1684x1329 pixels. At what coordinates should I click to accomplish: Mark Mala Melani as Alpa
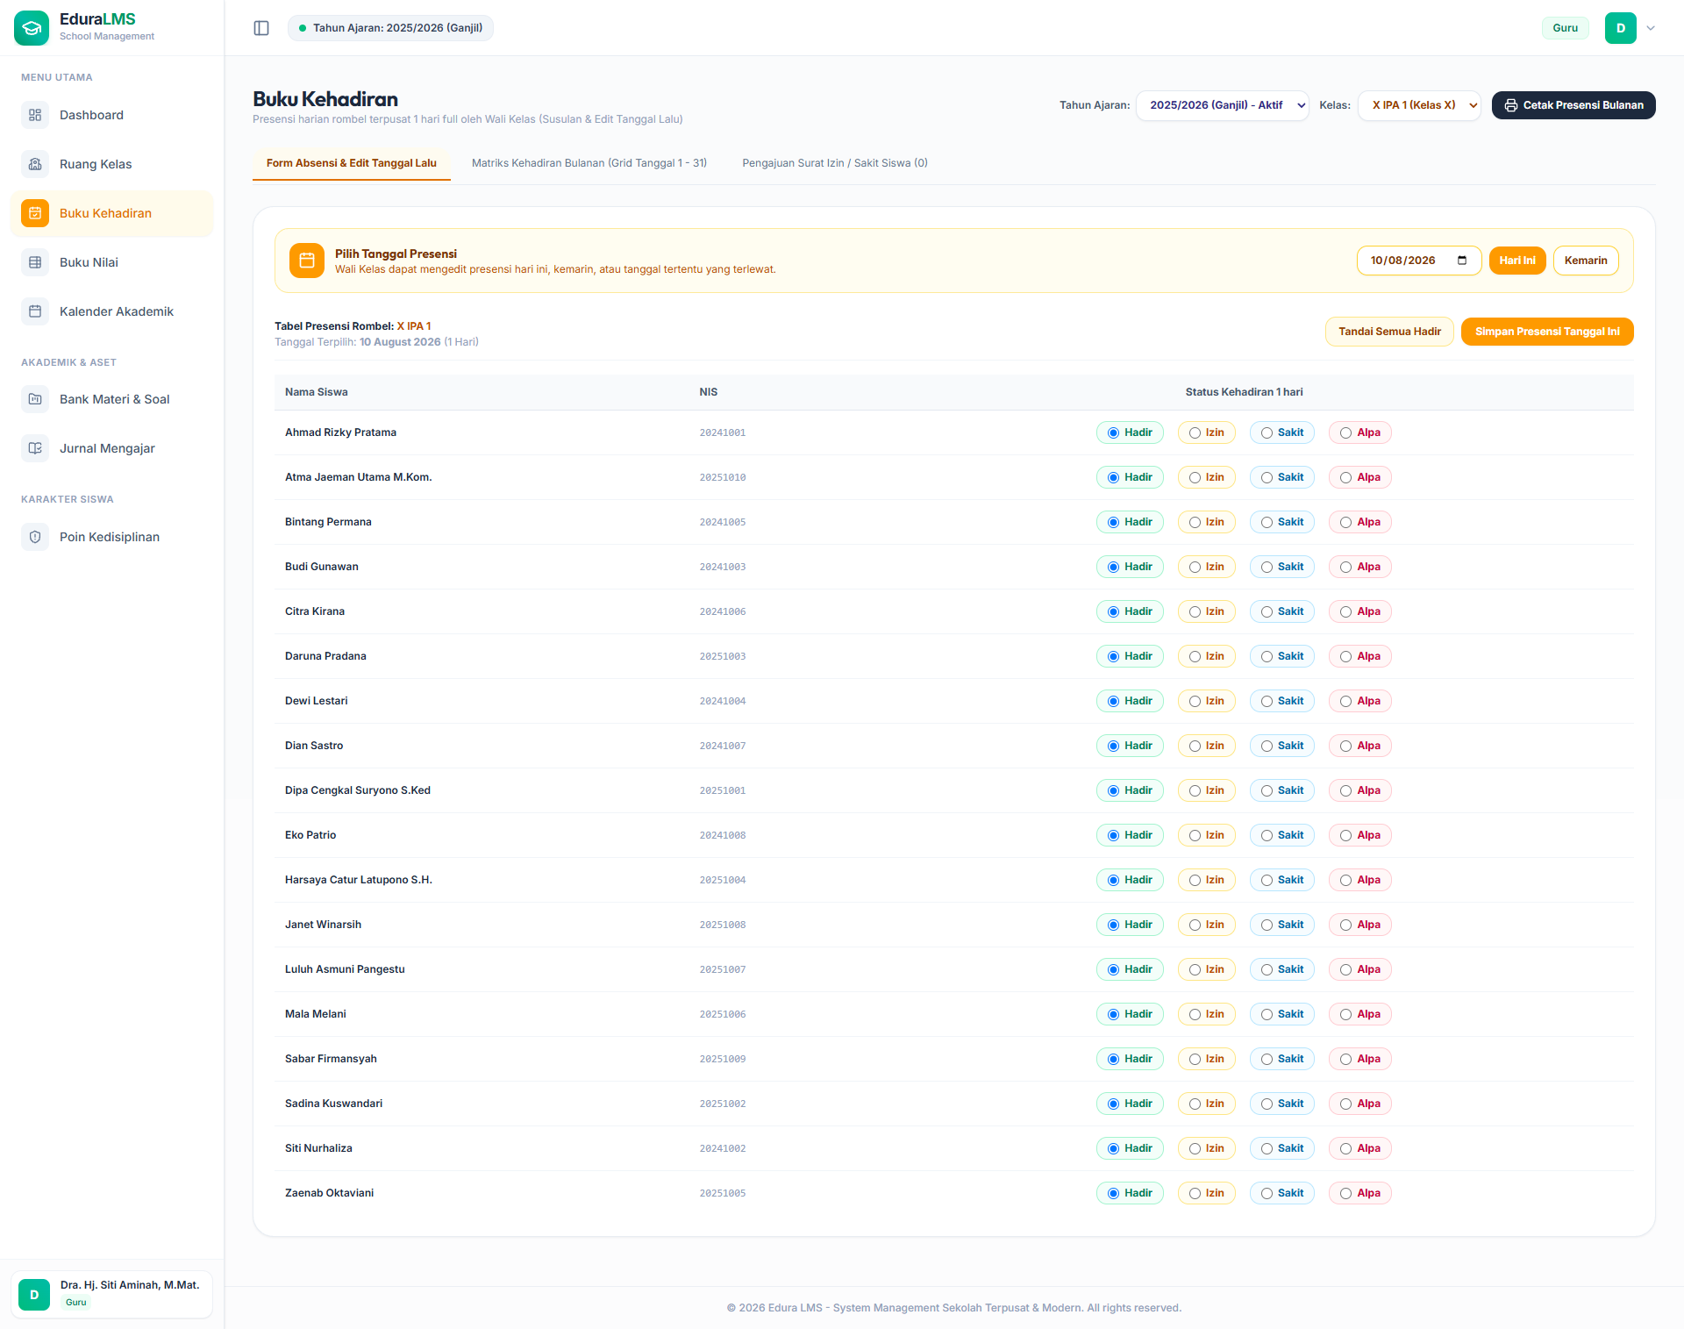coord(1360,1014)
